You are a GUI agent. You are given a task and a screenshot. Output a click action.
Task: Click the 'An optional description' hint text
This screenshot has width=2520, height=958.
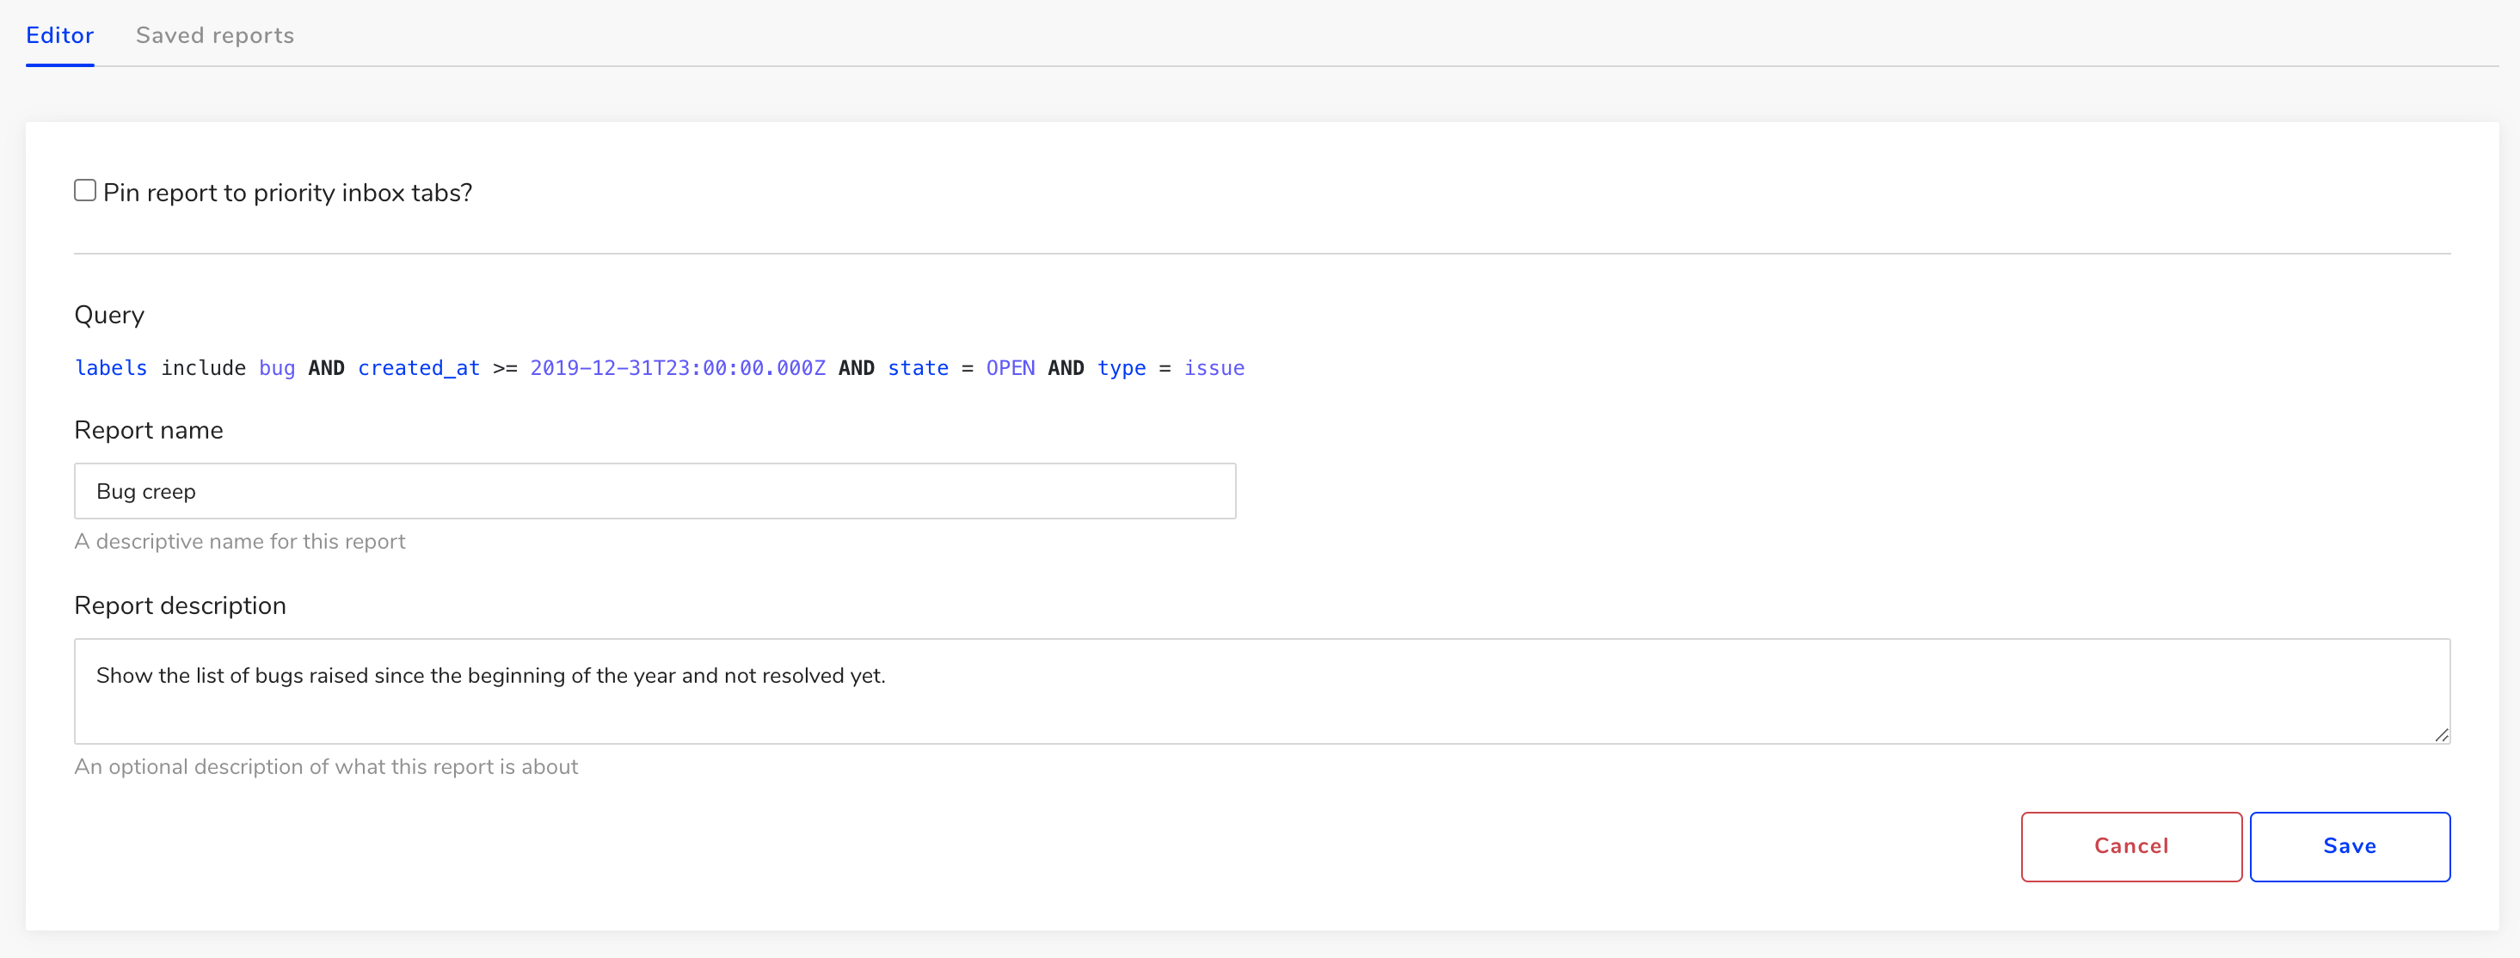click(x=326, y=766)
